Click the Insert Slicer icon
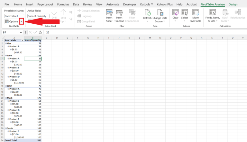 click(x=109, y=12)
